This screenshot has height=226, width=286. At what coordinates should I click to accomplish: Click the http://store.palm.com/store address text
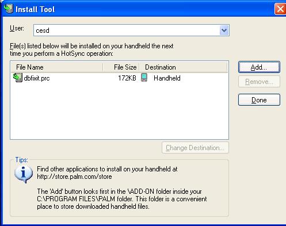click(74, 177)
